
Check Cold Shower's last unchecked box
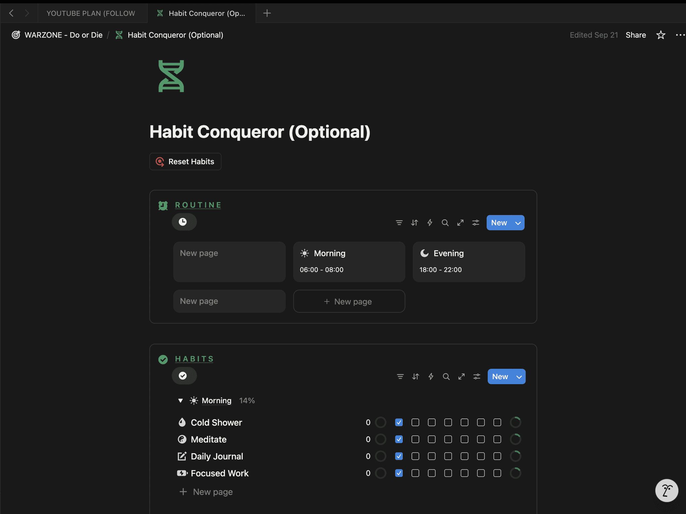click(497, 423)
